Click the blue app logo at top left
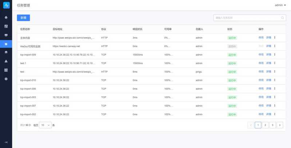 pos(6,5)
